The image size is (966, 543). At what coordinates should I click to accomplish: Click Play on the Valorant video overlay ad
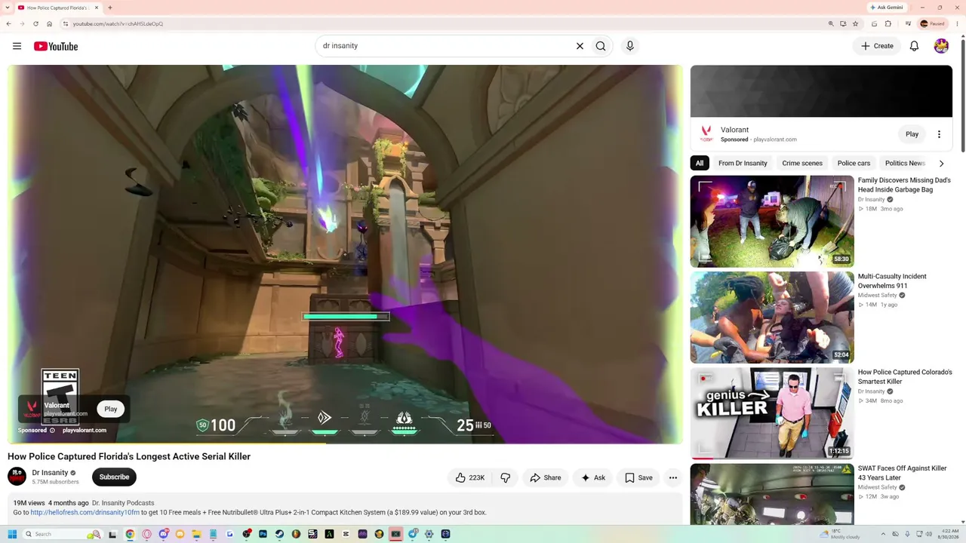click(x=111, y=409)
